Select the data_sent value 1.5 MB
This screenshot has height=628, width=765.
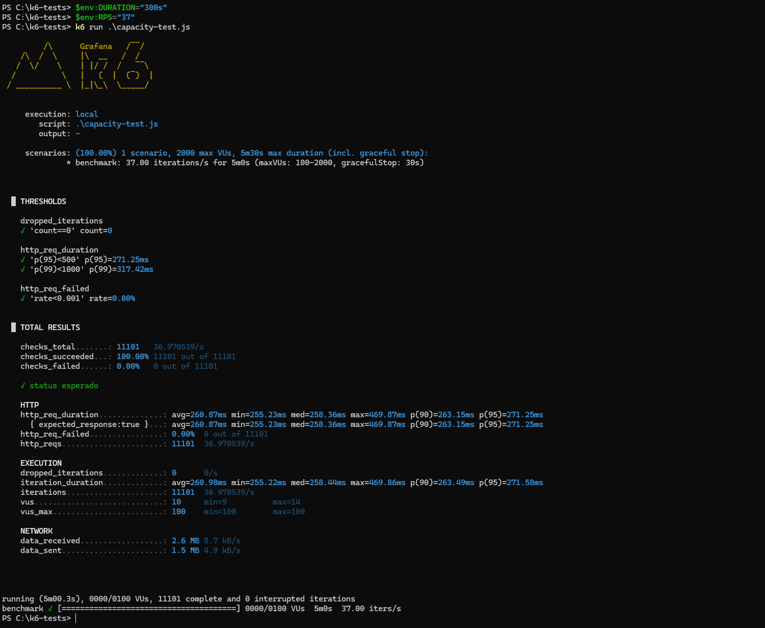[186, 550]
